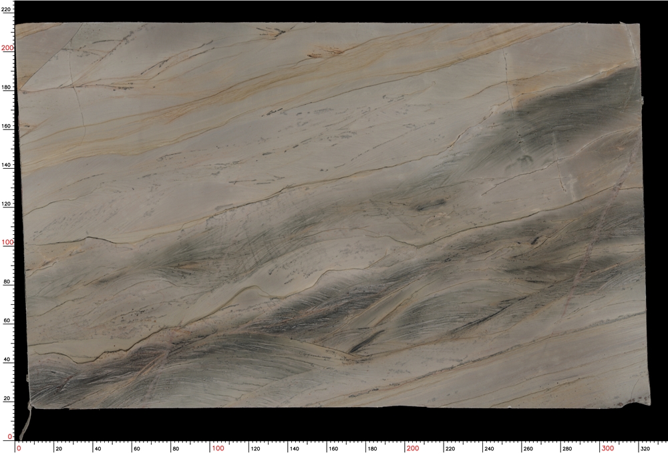Click the hanging strap at slab's bottom-left corner
The width and height of the screenshot is (668, 455).
[x=26, y=422]
